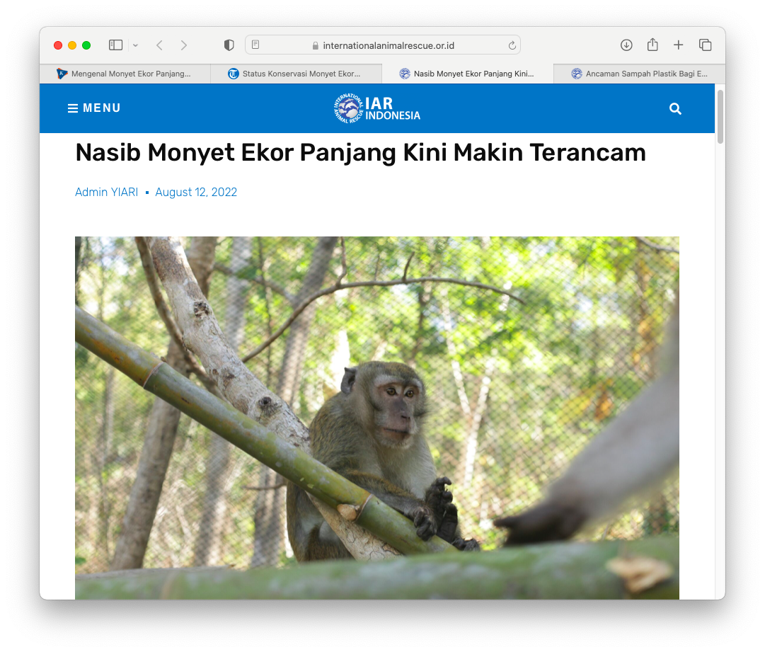Show the tab overview grid
The width and height of the screenshot is (765, 652).
tap(705, 44)
